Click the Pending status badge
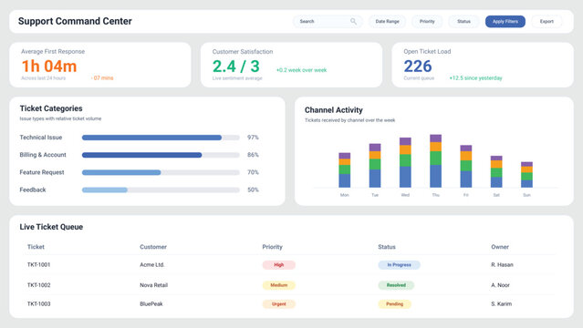The height and width of the screenshot is (328, 583). click(394, 303)
